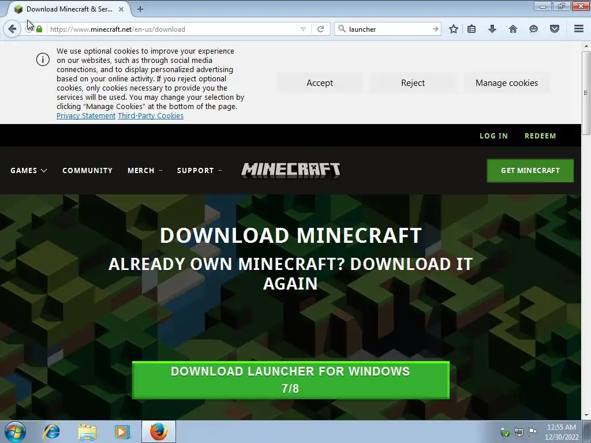
Task: Click the Minecraft logo
Action: (x=291, y=170)
